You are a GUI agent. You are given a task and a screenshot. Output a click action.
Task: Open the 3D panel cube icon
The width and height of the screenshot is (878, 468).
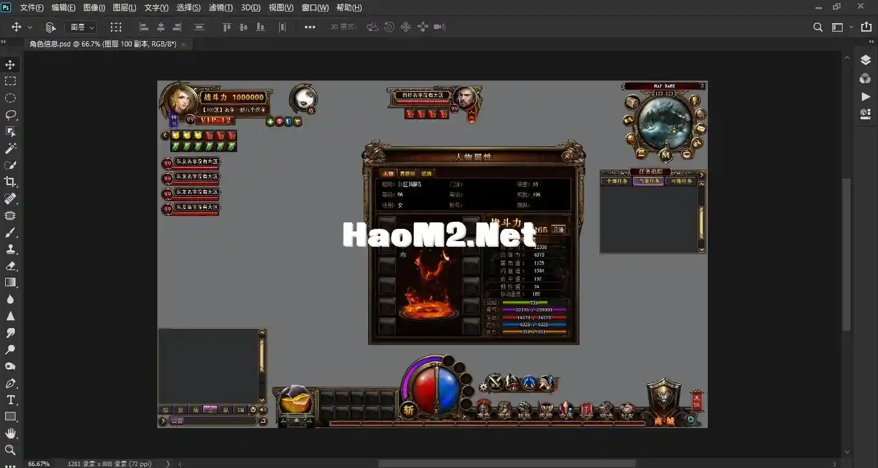click(x=865, y=113)
